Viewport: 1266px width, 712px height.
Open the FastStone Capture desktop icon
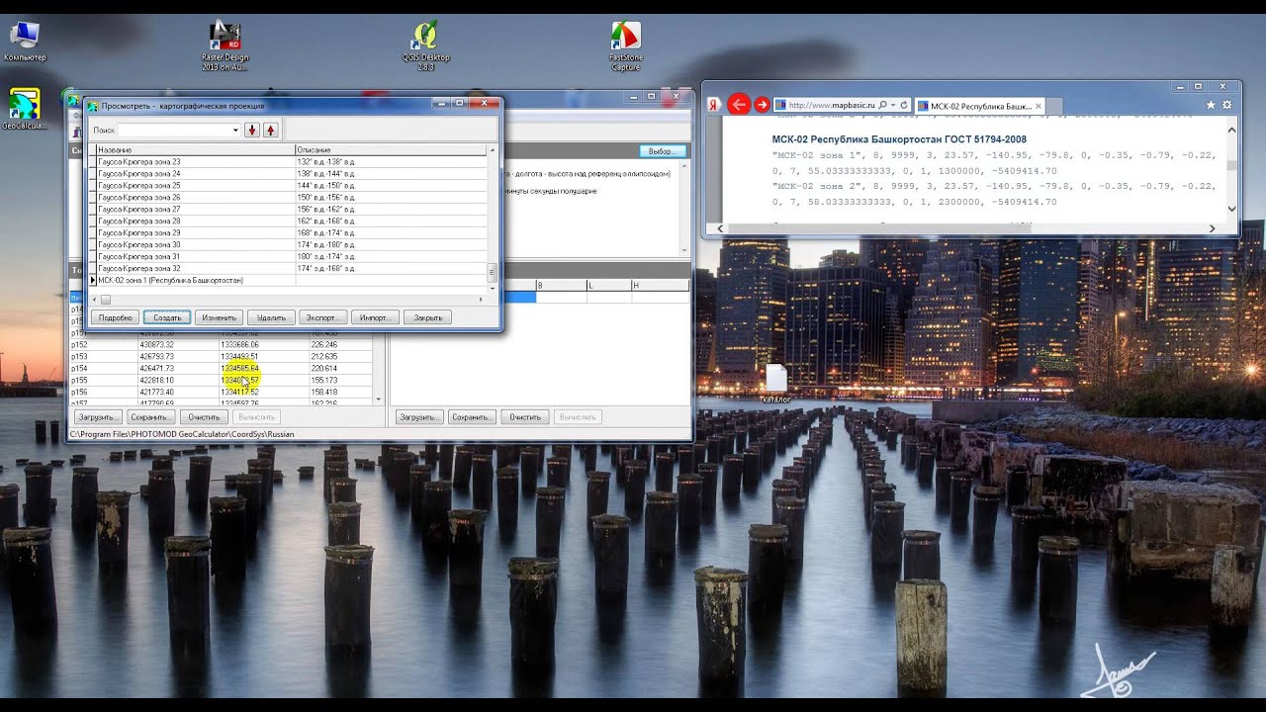pos(625,44)
